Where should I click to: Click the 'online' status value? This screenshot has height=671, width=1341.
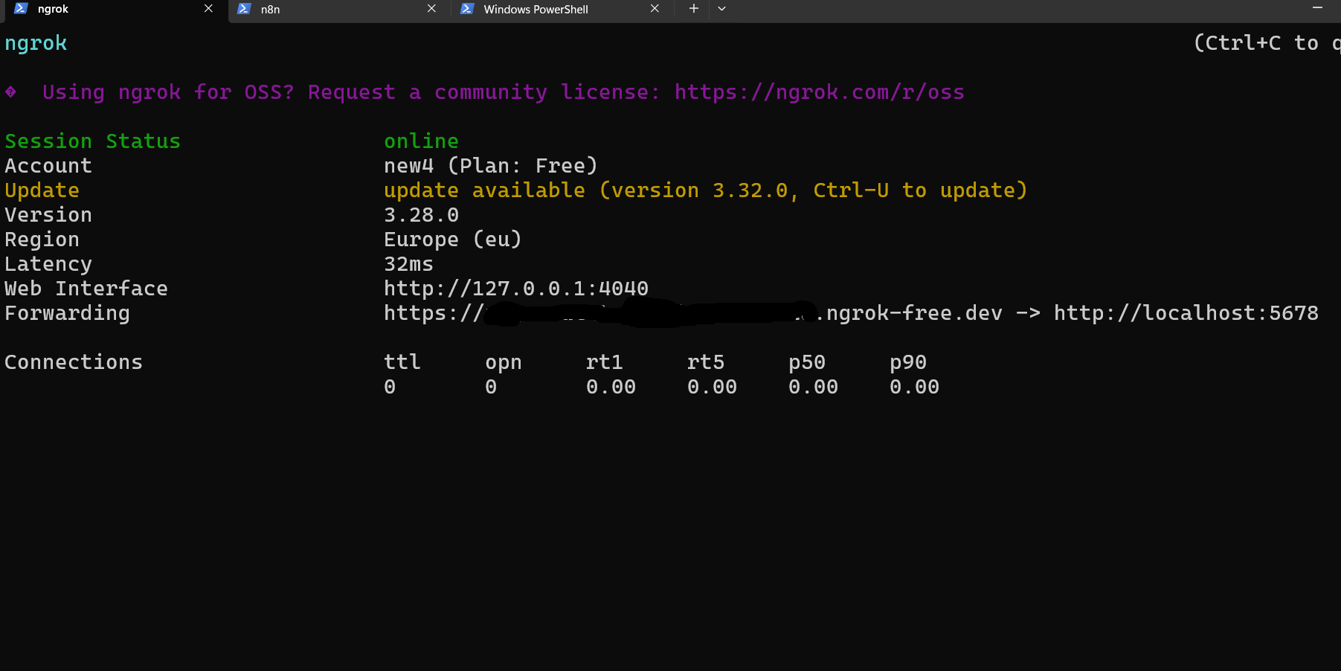(x=421, y=141)
